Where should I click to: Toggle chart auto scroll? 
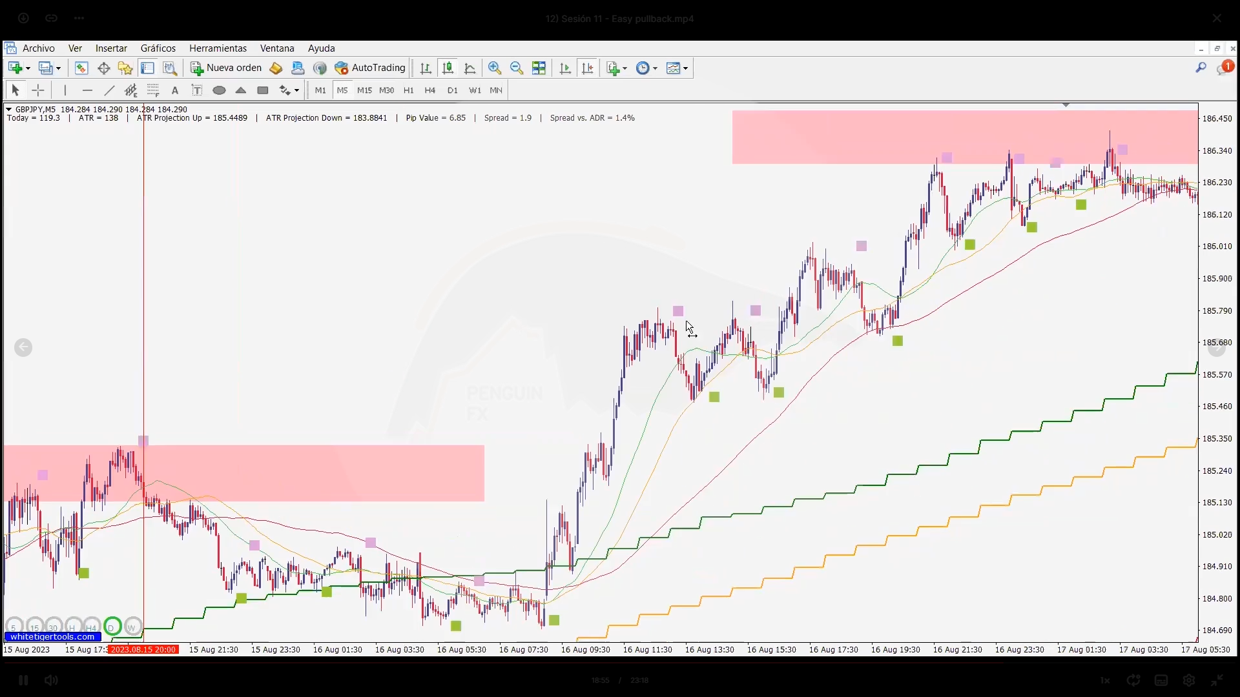pos(565,68)
